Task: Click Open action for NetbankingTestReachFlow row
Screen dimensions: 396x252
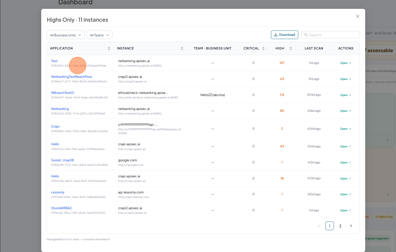Action: click(345, 79)
